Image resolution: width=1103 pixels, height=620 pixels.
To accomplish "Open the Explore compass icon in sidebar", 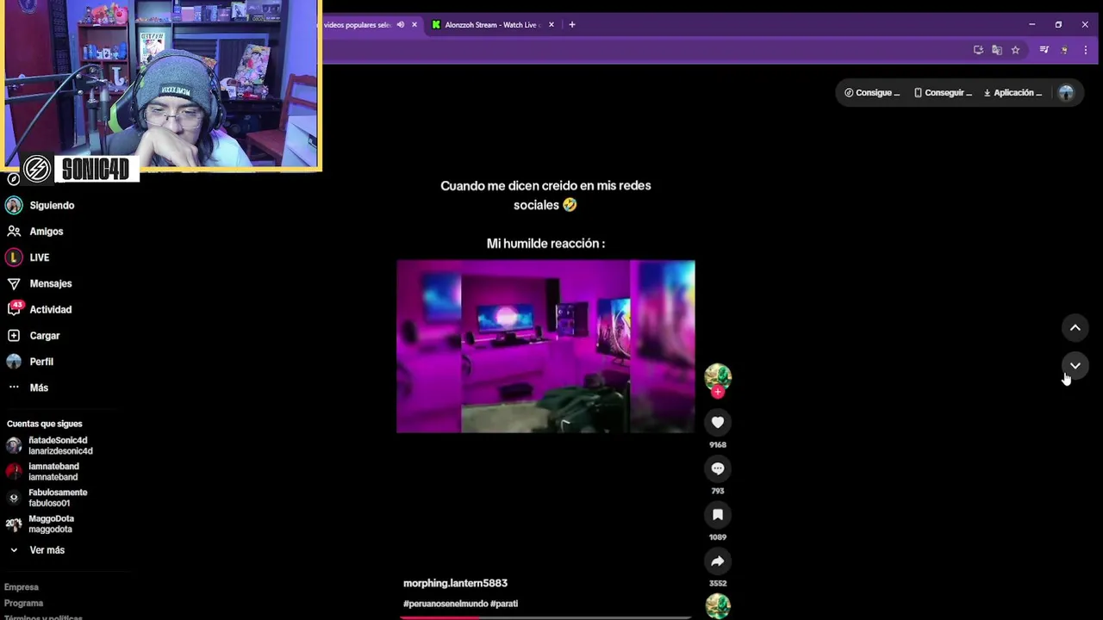I will [x=13, y=179].
